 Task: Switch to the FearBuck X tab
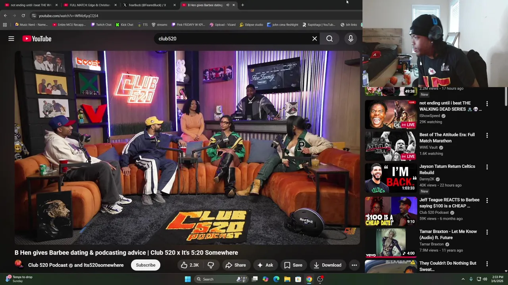click(149, 5)
